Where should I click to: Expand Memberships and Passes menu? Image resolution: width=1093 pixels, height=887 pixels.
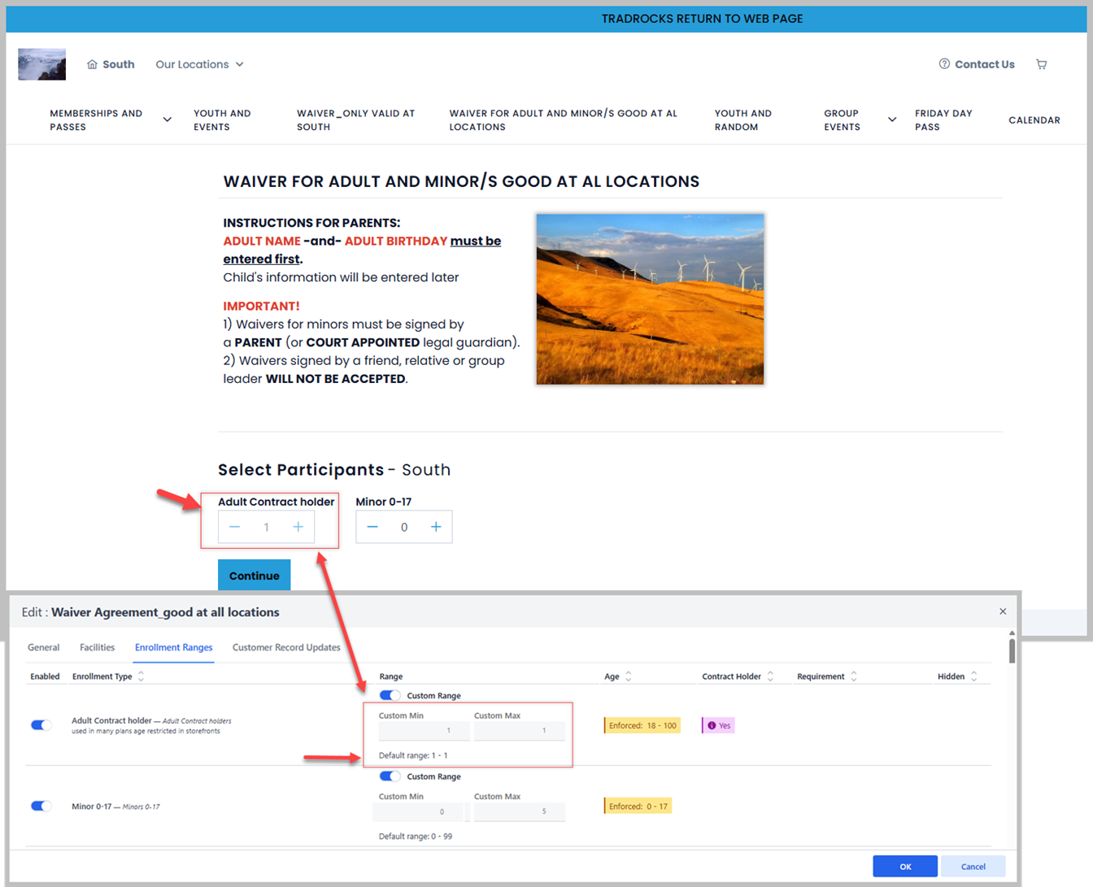pyautogui.click(x=167, y=120)
